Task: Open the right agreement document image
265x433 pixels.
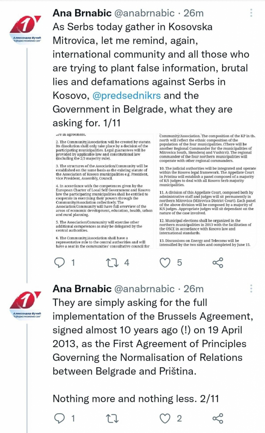Action: click(x=207, y=191)
